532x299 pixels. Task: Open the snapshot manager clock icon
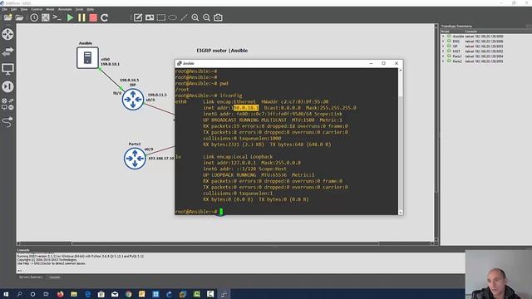coord(34,17)
